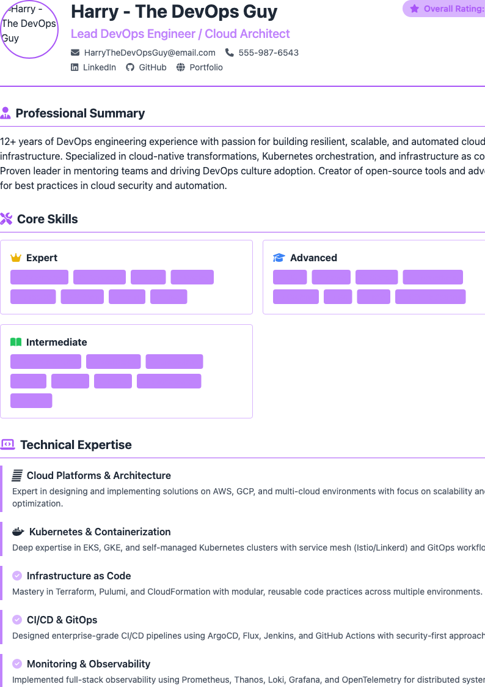This screenshot has width=485, height=687.
Task: Click the crown icon beside Expert
Action: (16, 258)
